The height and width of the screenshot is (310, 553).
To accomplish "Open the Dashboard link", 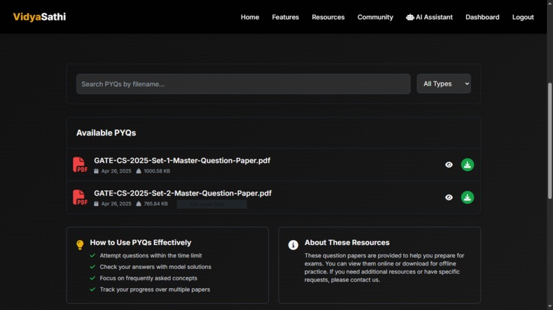I will click(482, 17).
